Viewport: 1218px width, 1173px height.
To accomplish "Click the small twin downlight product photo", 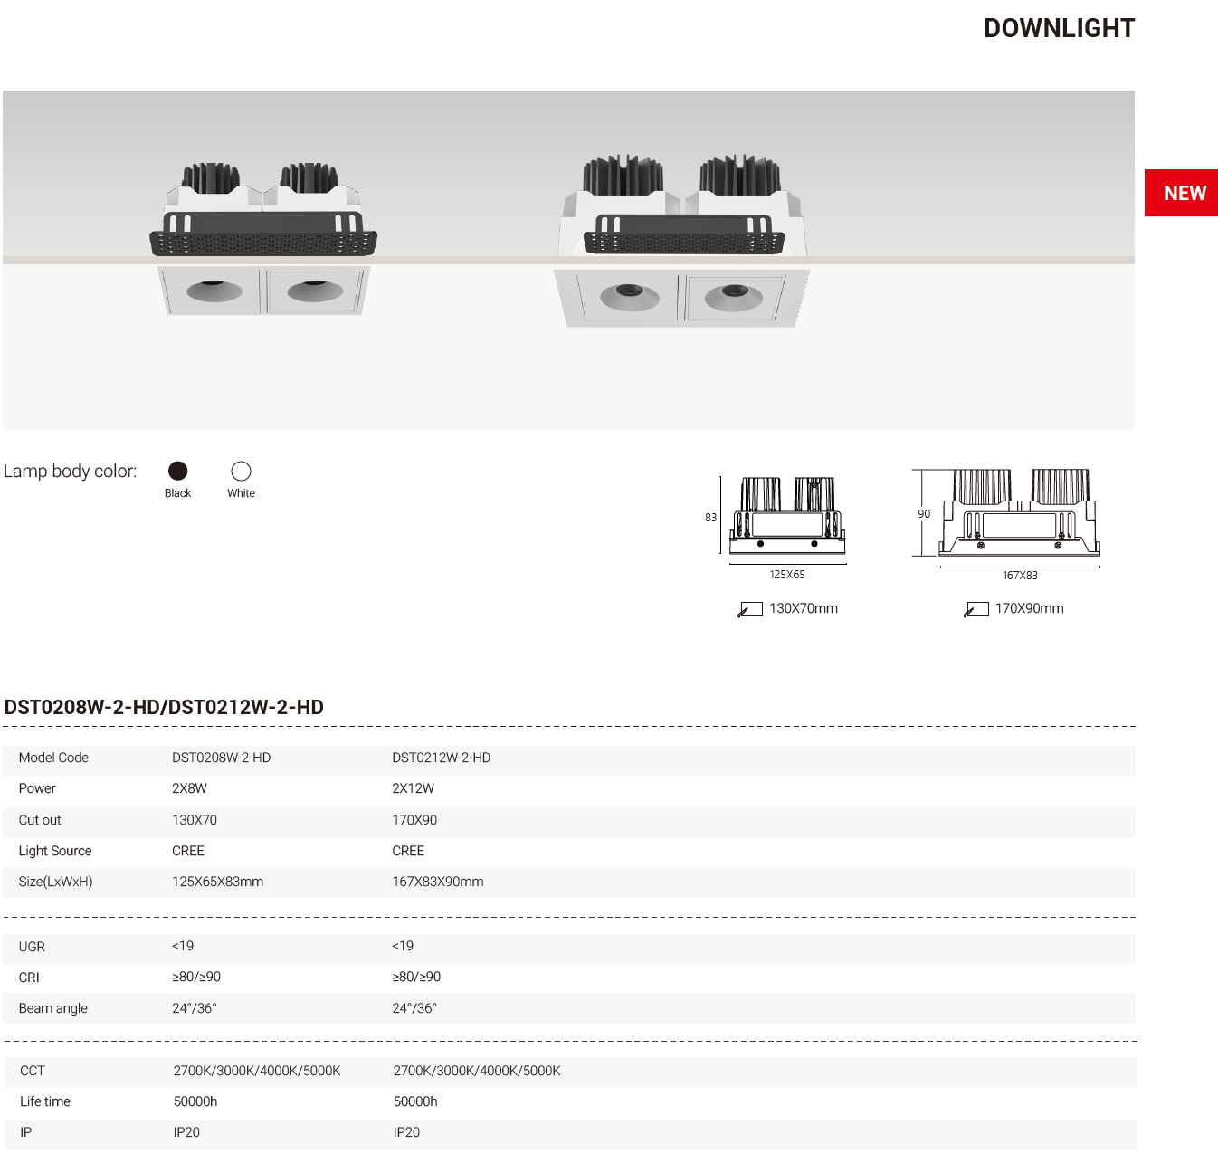I will (262, 240).
